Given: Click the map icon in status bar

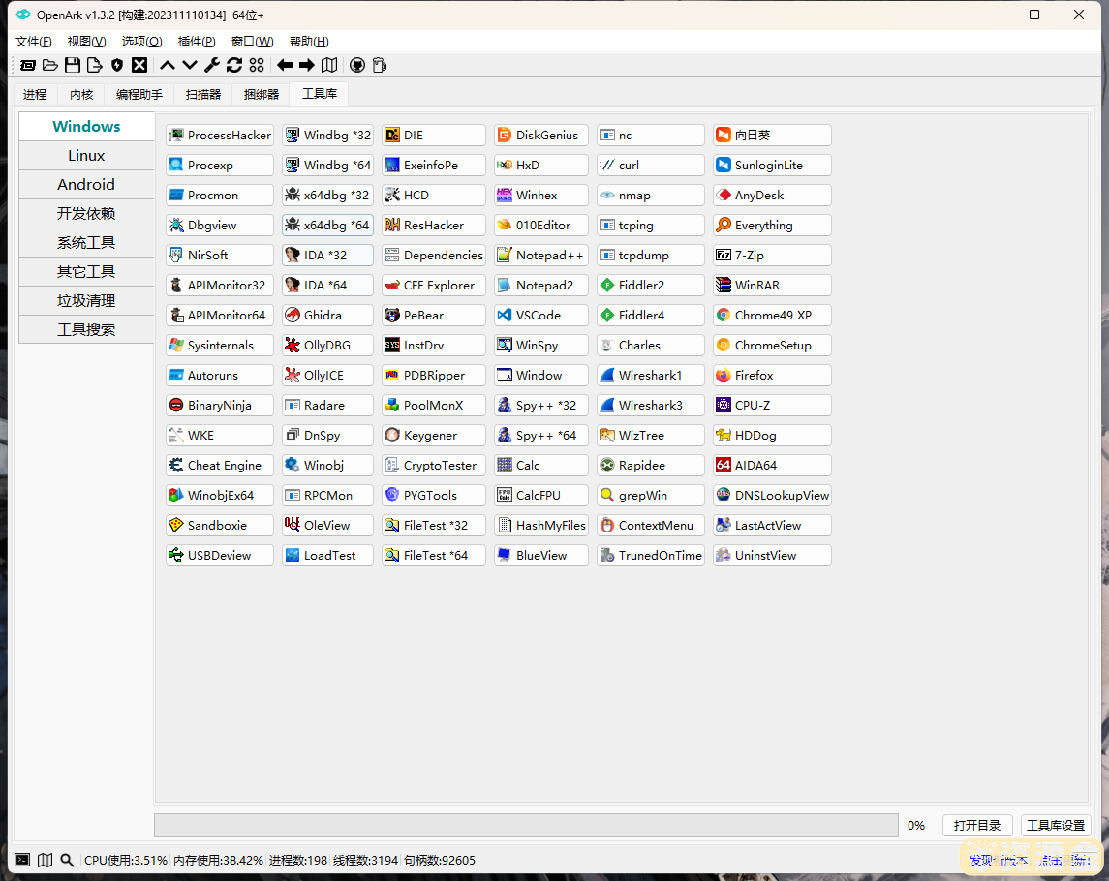Looking at the screenshot, I should [x=45, y=860].
